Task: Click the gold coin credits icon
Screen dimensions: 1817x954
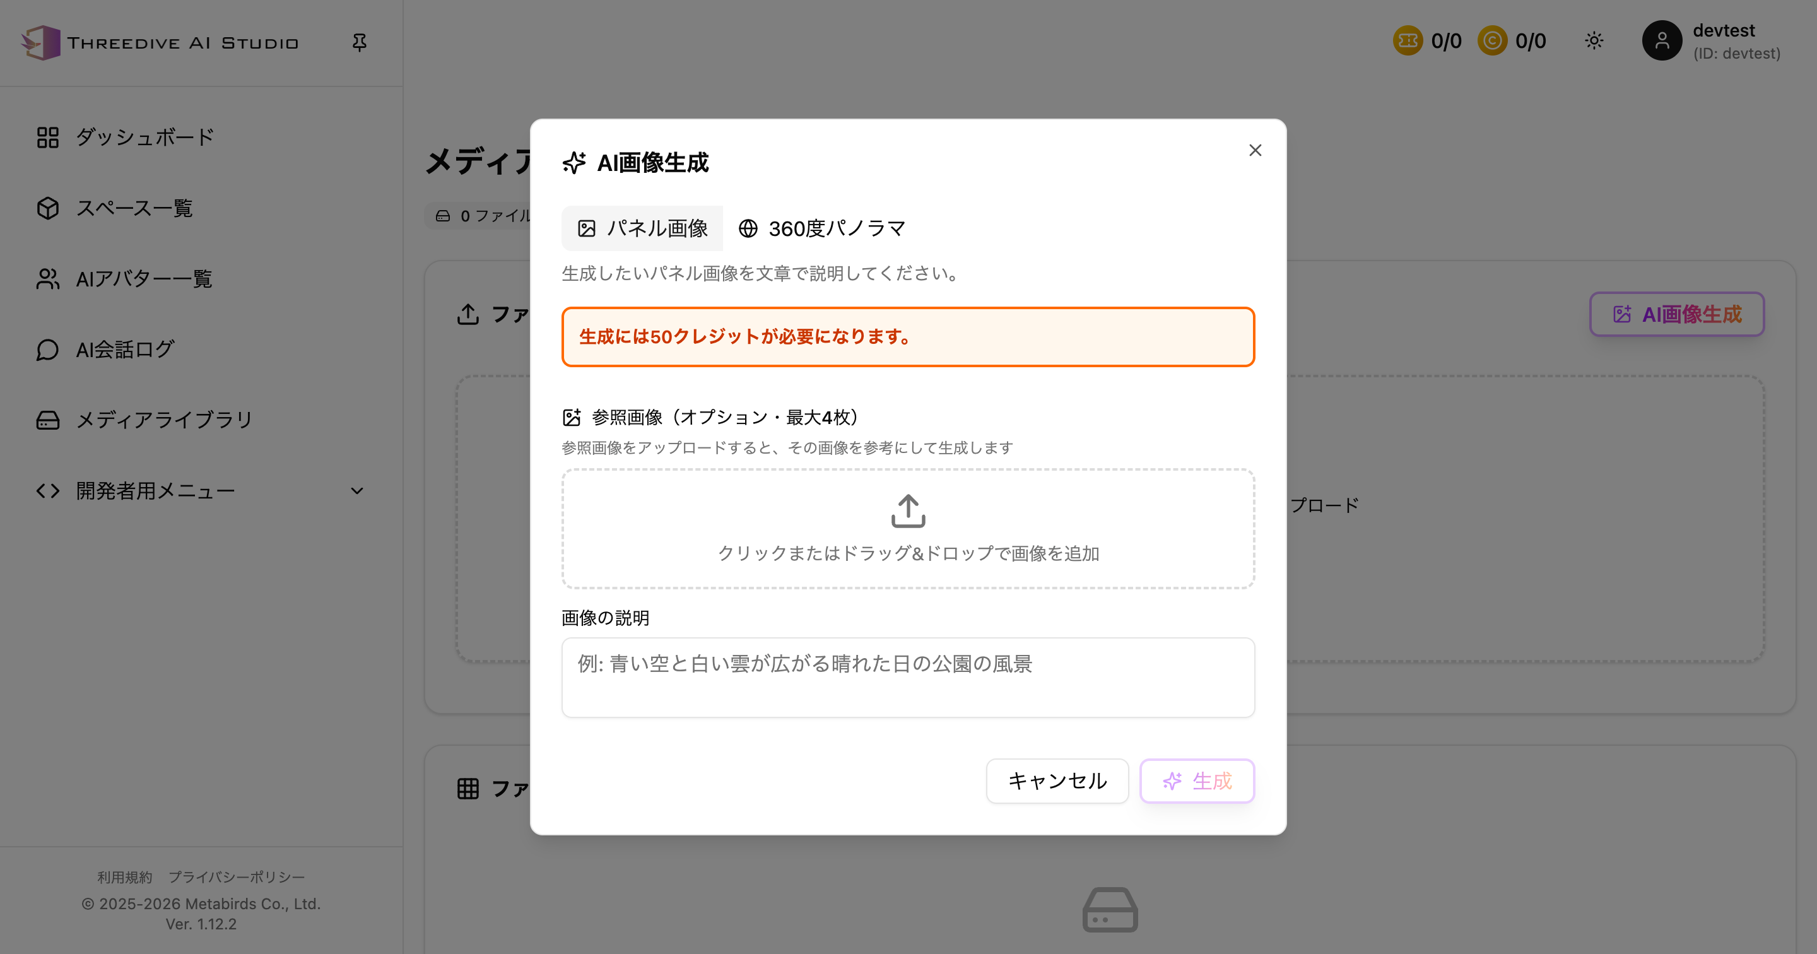Action: [x=1493, y=41]
